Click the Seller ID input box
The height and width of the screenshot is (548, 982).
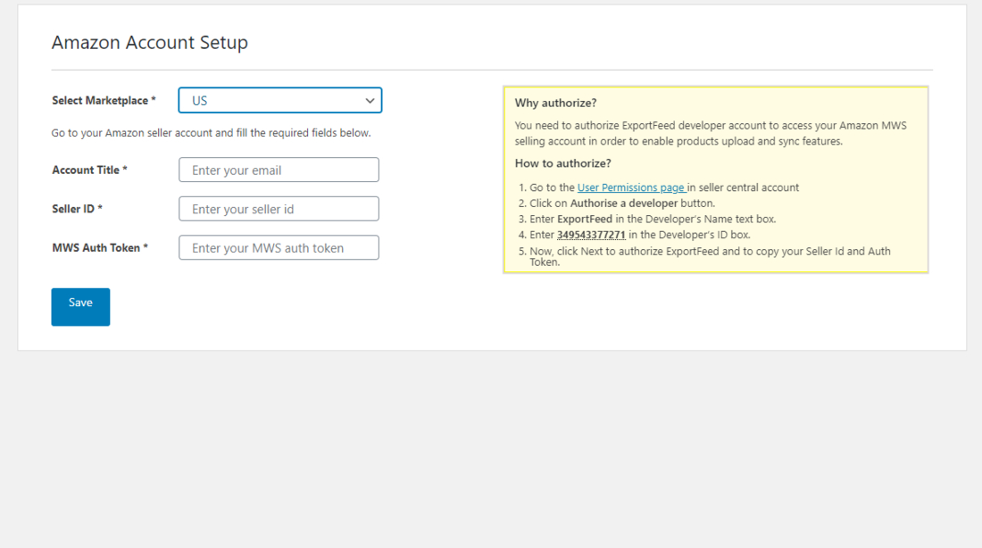pos(279,209)
